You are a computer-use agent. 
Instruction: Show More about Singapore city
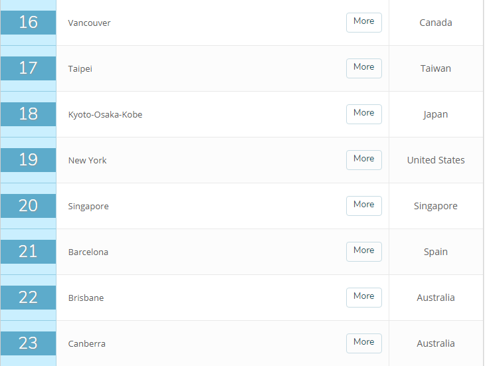363,205
